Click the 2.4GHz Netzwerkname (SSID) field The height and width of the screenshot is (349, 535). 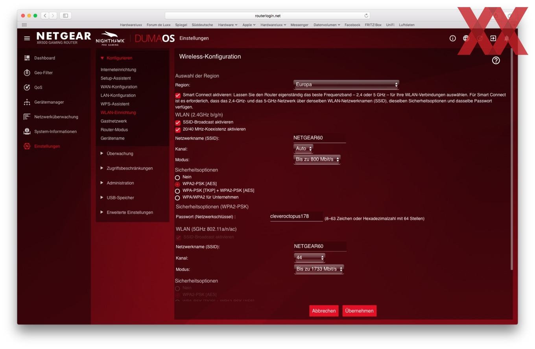tap(319, 138)
